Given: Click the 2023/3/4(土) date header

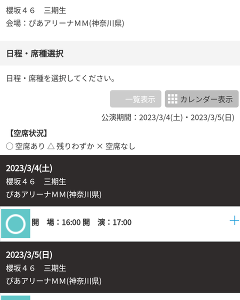Looking at the screenshot, I should coord(29,168).
